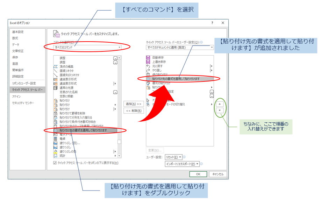Open the リセット dropdown button
The image size is (322, 201).
coord(173,157)
